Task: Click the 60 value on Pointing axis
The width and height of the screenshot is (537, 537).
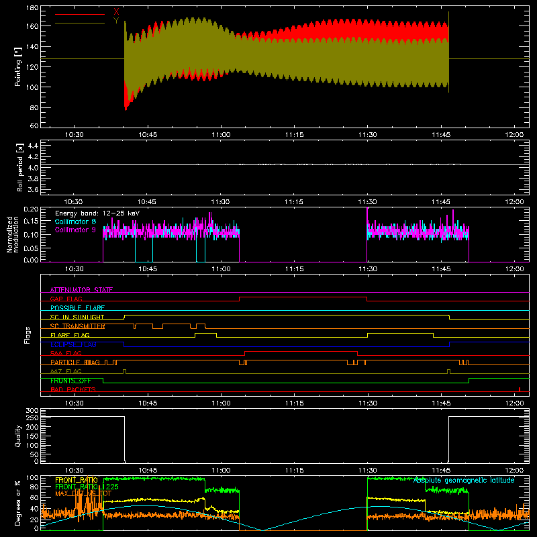Action: [x=34, y=126]
